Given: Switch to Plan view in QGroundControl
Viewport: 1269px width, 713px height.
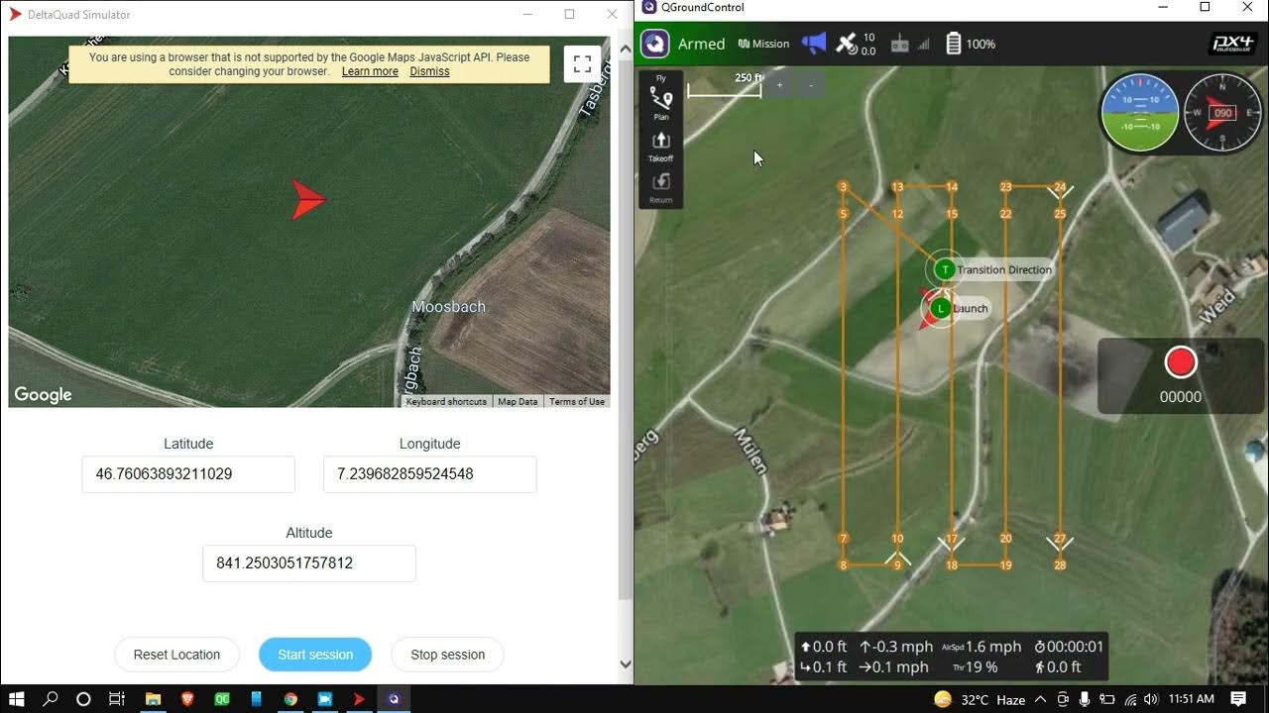Looking at the screenshot, I should (x=660, y=102).
